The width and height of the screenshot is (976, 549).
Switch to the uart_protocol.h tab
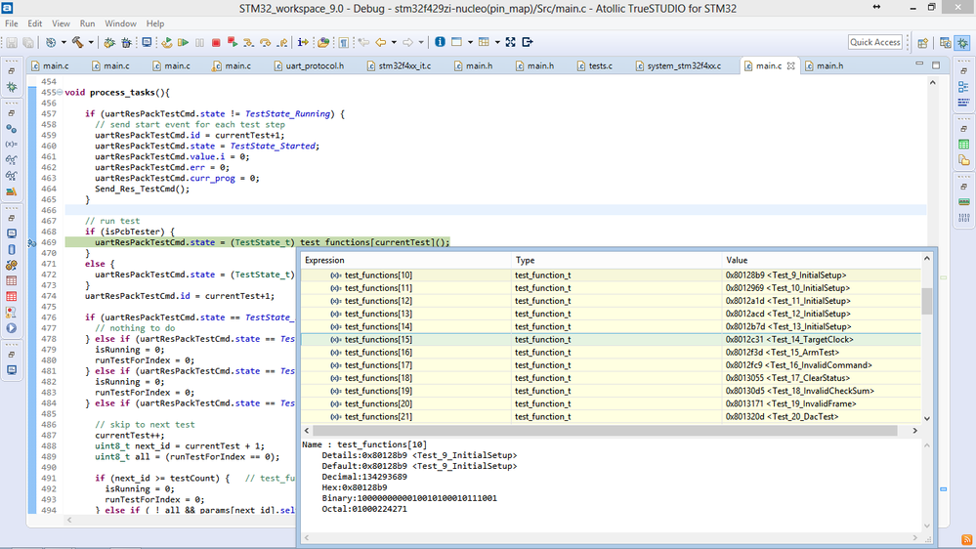(309, 65)
